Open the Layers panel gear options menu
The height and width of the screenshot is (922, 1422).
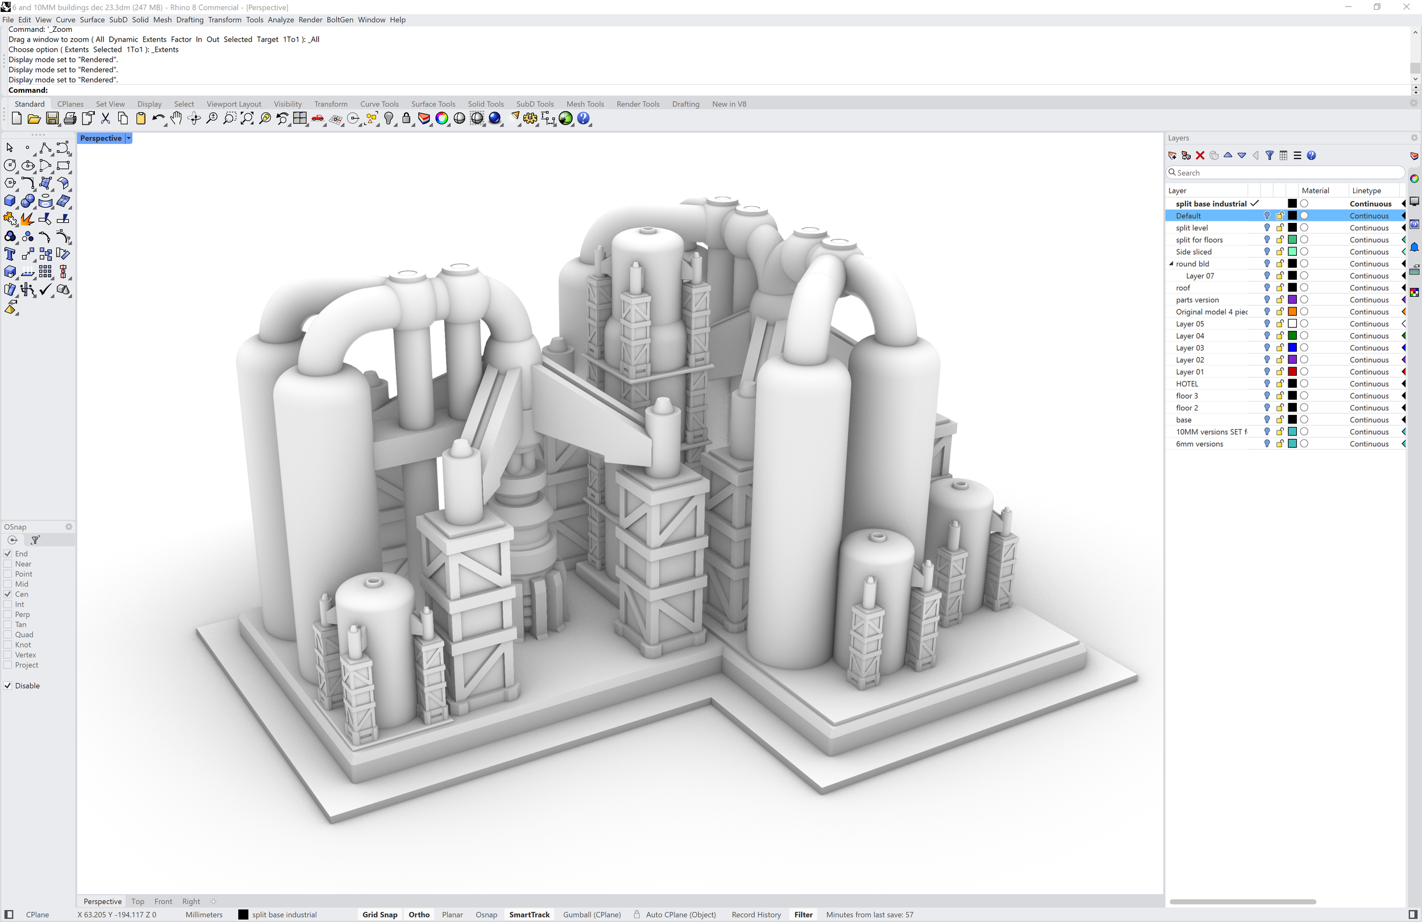pyautogui.click(x=1413, y=138)
